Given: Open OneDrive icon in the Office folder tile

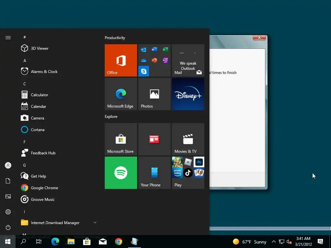Looking at the screenshot, I should [144, 60].
